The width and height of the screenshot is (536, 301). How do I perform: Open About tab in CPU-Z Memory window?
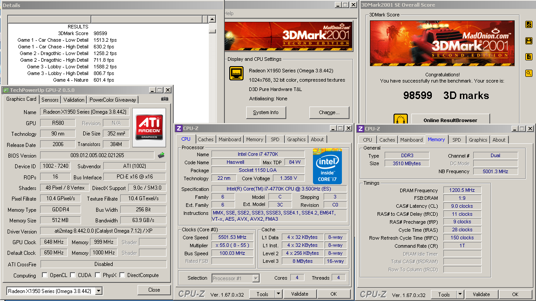(499, 140)
